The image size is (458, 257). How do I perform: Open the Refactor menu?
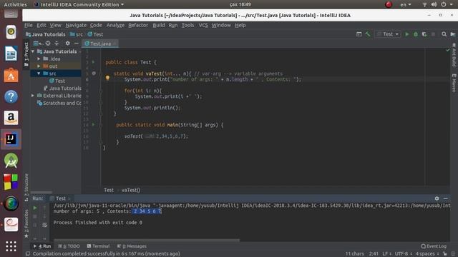click(138, 25)
